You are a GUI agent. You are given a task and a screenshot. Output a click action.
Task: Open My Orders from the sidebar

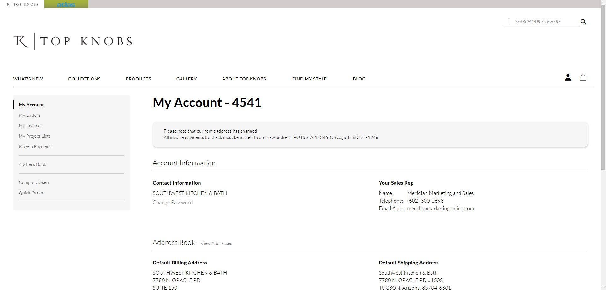click(x=30, y=115)
